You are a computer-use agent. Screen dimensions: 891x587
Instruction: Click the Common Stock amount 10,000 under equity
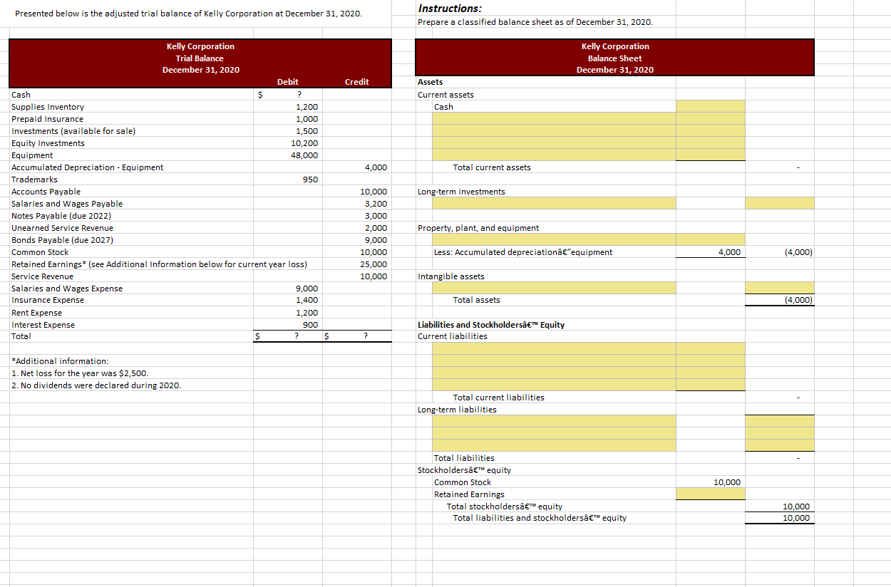click(727, 482)
